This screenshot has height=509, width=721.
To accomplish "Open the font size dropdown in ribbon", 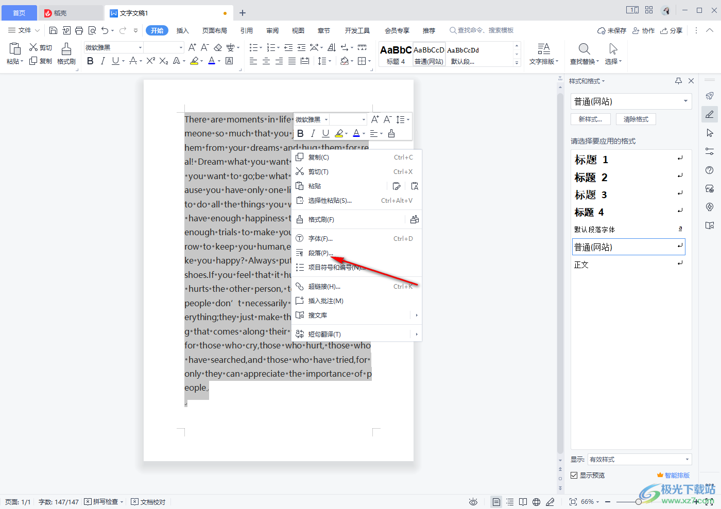I will (x=181, y=47).
